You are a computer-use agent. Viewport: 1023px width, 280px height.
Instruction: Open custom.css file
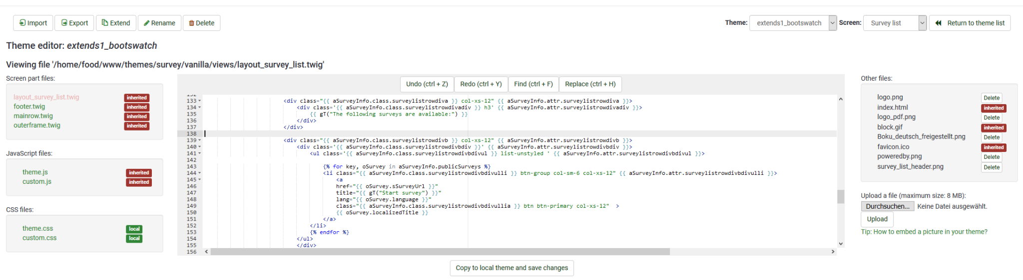39,238
